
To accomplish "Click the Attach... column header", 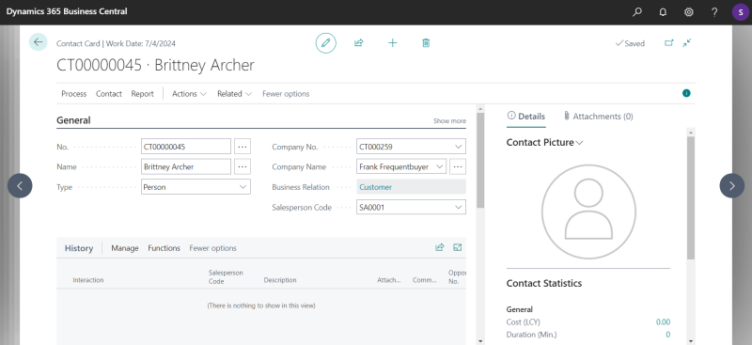I will [x=389, y=280].
